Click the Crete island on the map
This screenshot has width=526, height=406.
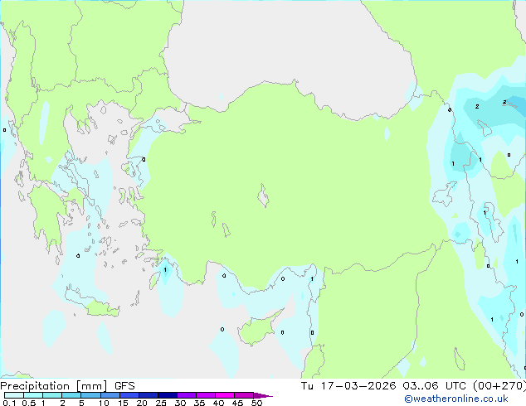(x=92, y=302)
